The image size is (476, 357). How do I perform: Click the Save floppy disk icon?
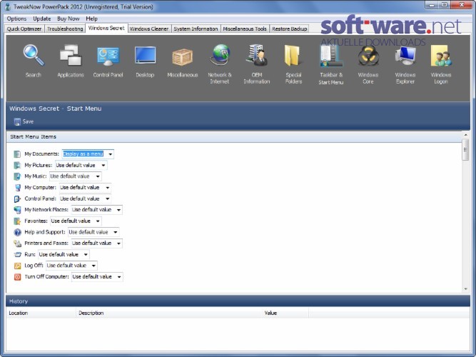(x=17, y=122)
